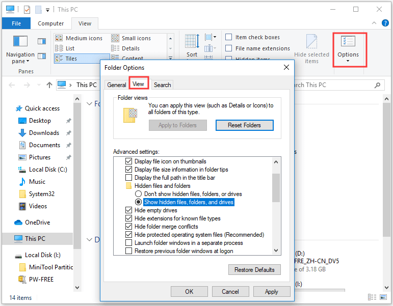Select Don't show hidden files radio option
393x306 pixels.
pos(138,194)
